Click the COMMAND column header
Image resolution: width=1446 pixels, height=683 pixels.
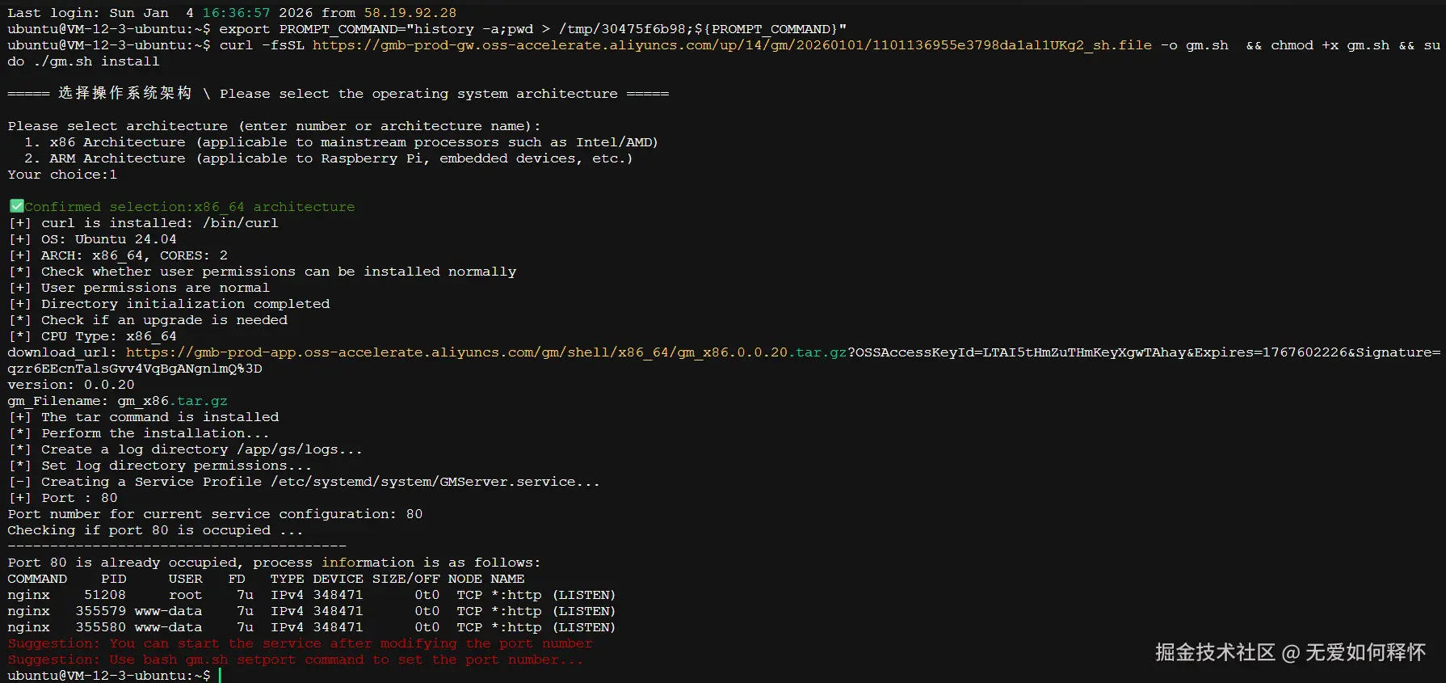click(x=37, y=579)
